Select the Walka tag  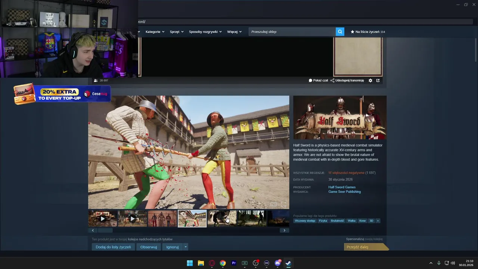[352, 221]
